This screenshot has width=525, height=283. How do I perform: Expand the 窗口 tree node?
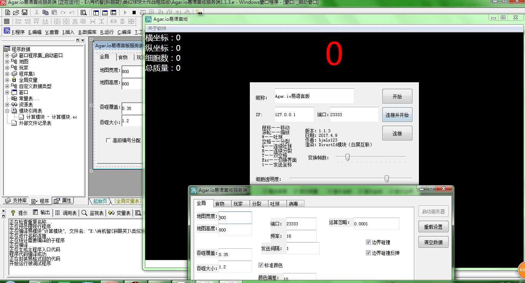pyautogui.click(x=7, y=92)
